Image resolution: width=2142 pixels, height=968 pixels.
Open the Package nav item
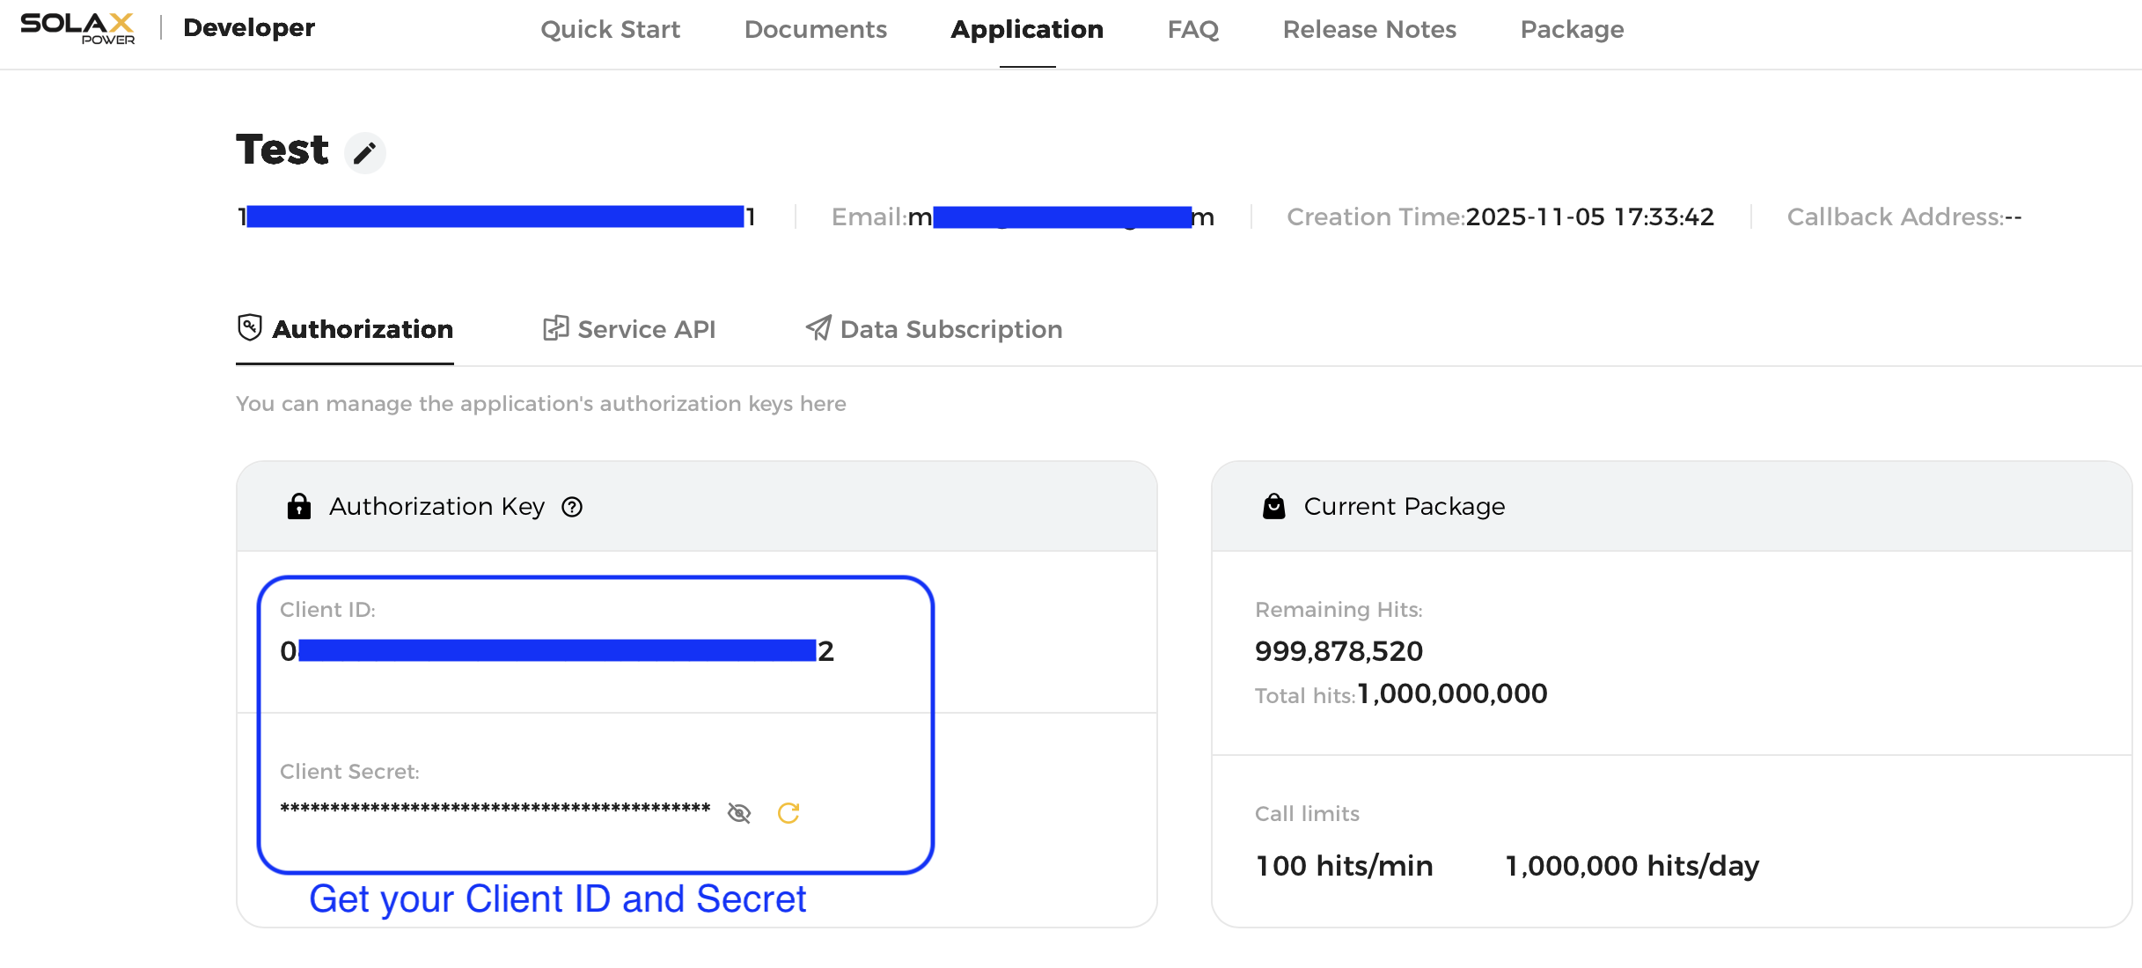pos(1572,30)
